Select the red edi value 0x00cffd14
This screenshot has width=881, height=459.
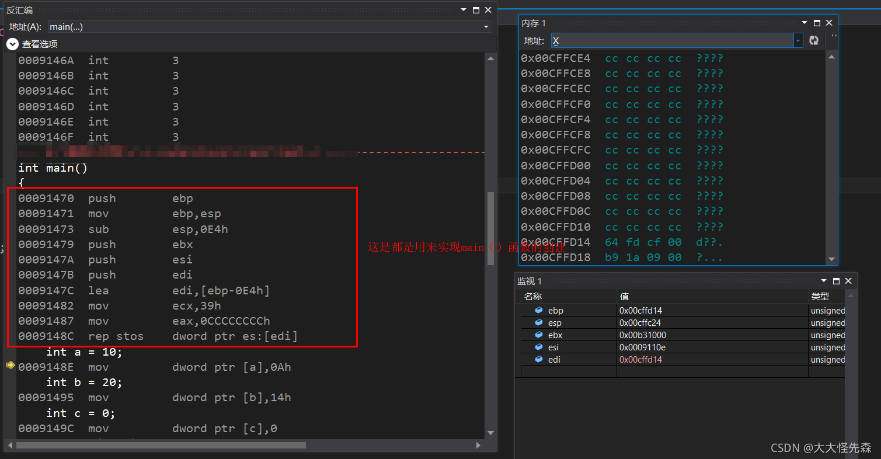tap(640, 360)
